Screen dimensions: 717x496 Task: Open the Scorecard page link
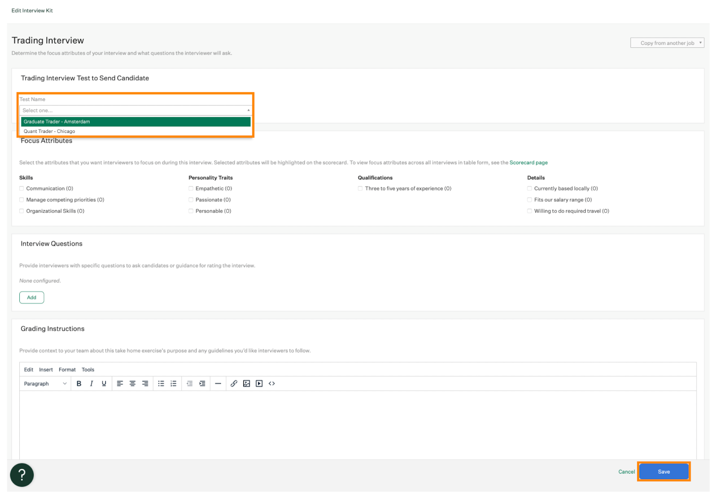(x=528, y=162)
